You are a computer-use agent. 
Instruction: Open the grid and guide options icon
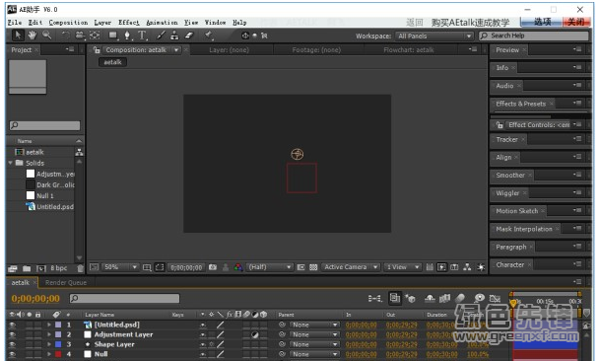point(147,267)
